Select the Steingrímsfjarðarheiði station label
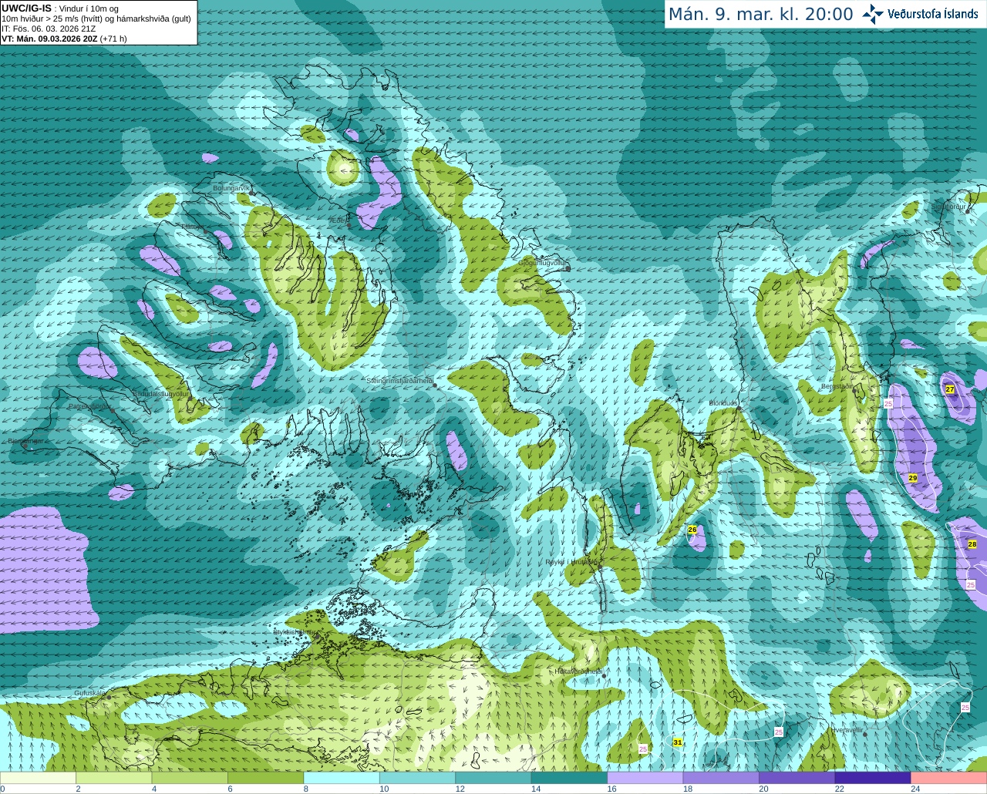 point(399,381)
